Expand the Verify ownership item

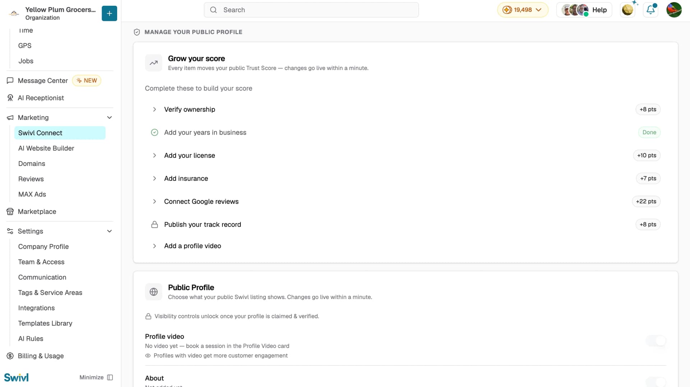(155, 109)
